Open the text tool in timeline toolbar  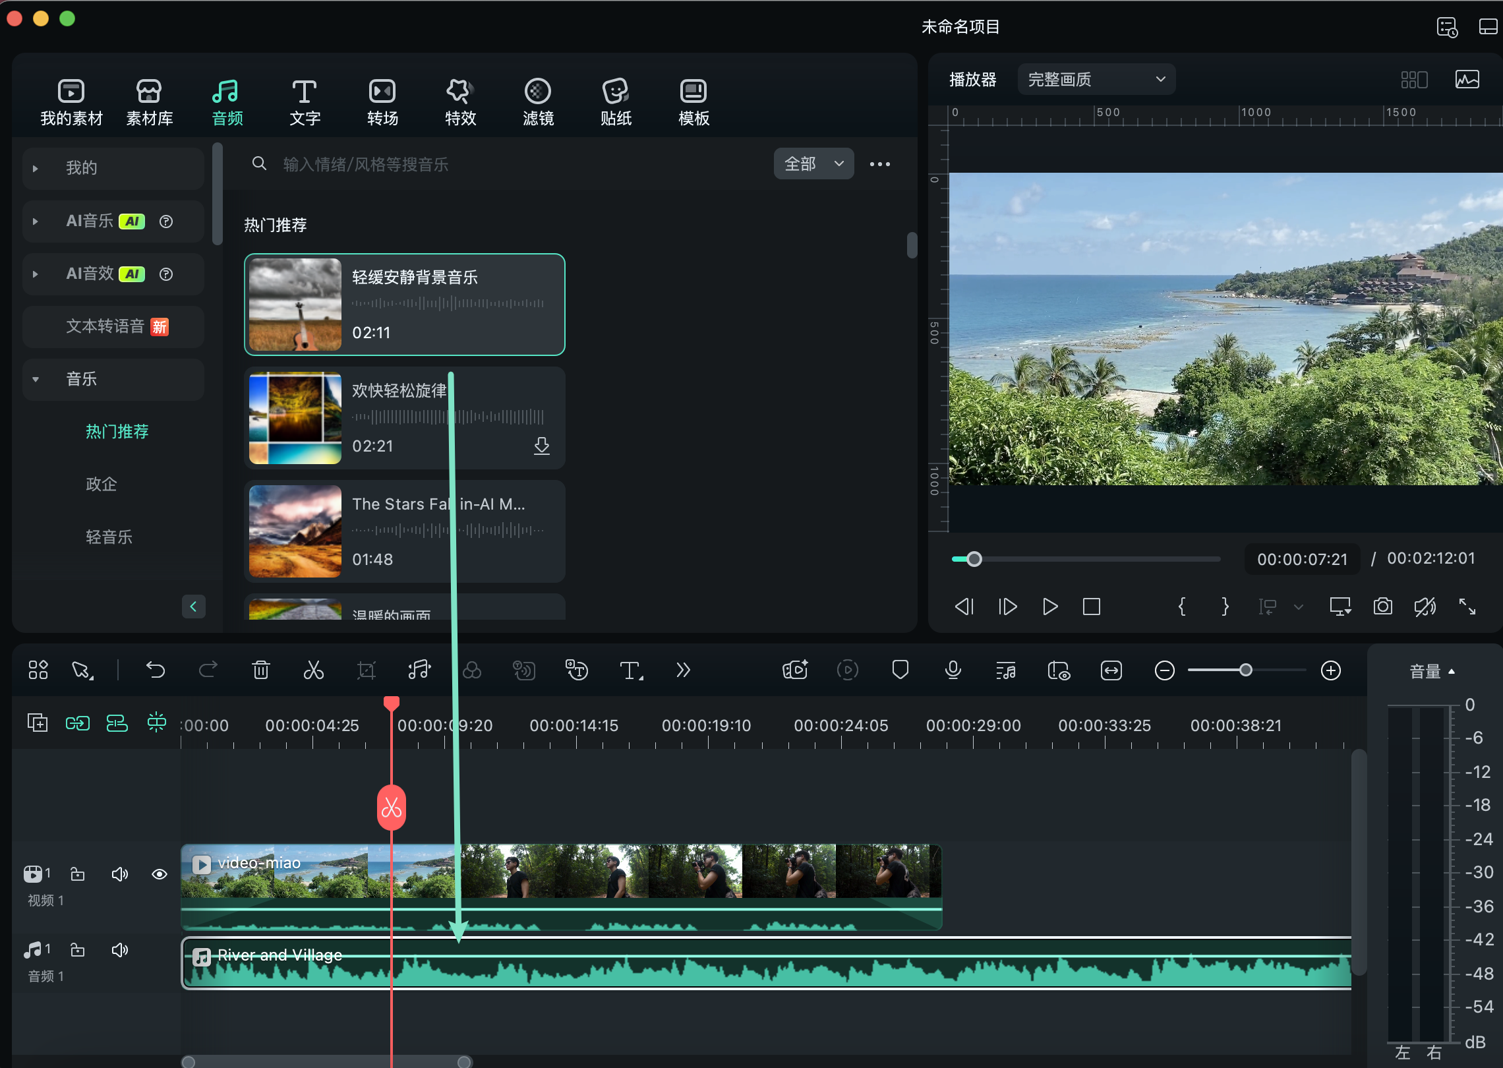[631, 670]
